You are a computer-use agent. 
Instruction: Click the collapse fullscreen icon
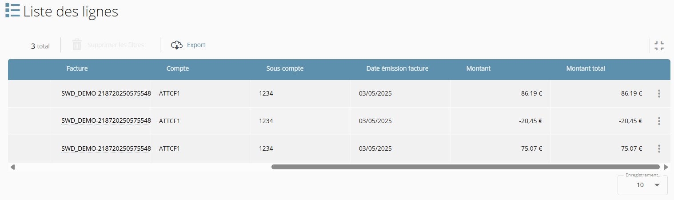coord(659,45)
